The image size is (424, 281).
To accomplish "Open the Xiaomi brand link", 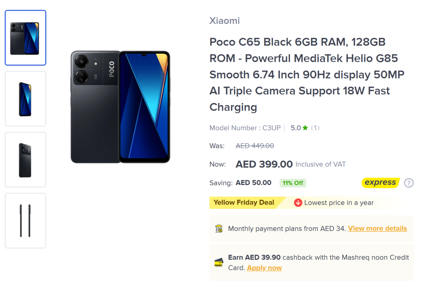I will [x=225, y=21].
